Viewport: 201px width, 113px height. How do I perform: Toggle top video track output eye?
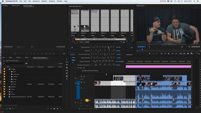pyautogui.click(x=84, y=77)
